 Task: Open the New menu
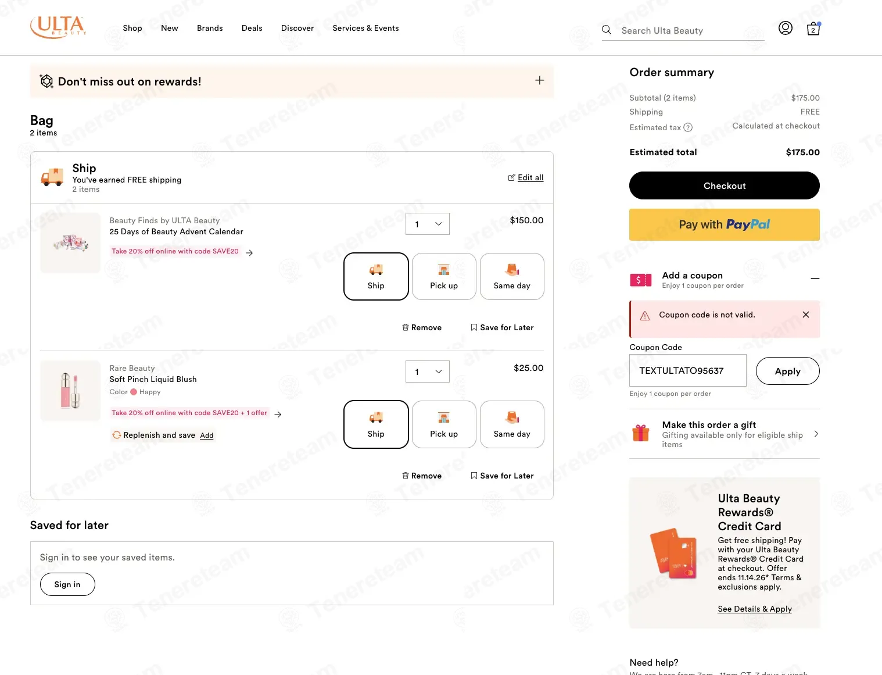click(170, 28)
